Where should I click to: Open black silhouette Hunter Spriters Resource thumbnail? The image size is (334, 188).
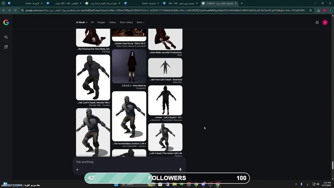coord(165,100)
